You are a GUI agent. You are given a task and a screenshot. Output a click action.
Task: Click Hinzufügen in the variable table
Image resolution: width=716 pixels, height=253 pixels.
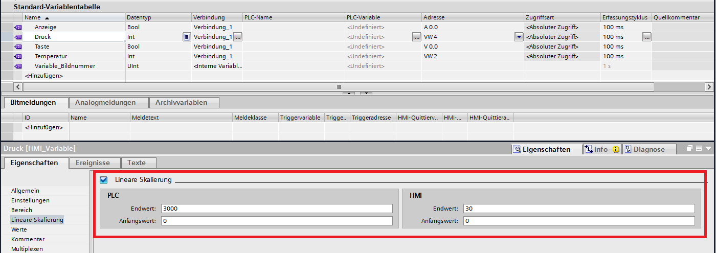point(43,76)
